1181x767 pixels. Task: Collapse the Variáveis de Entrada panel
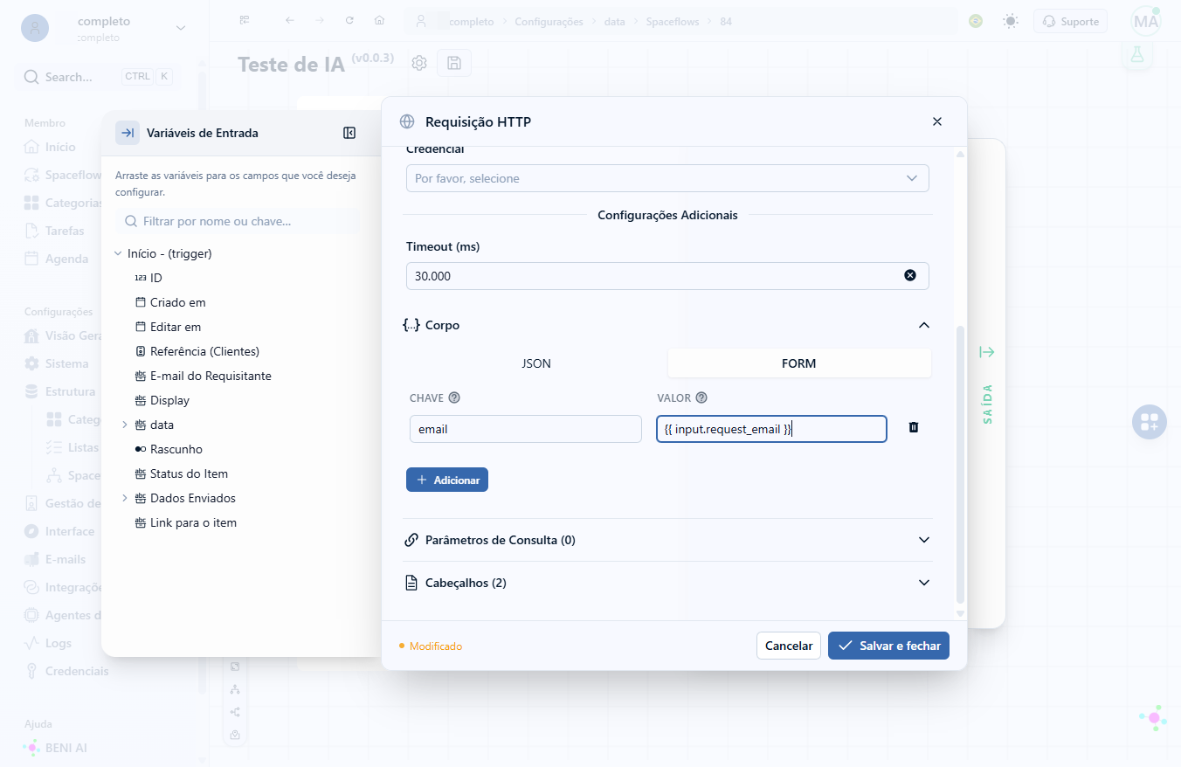tap(349, 133)
